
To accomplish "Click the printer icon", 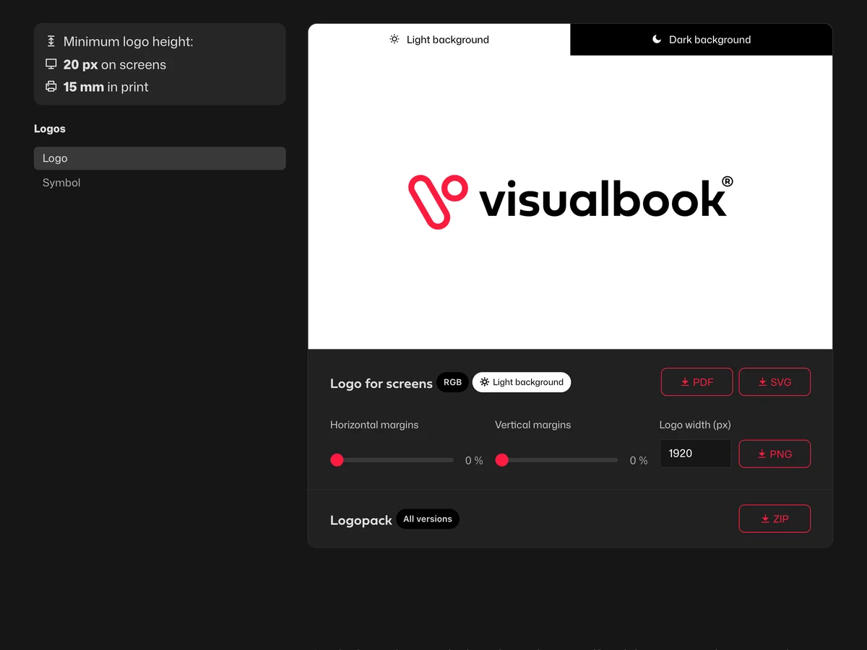I will click(x=51, y=87).
